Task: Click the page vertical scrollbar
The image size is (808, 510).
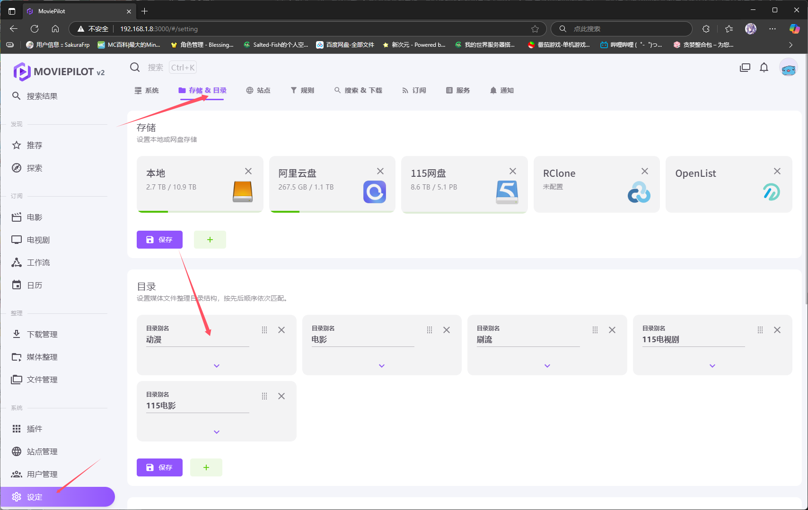Action: [x=806, y=189]
